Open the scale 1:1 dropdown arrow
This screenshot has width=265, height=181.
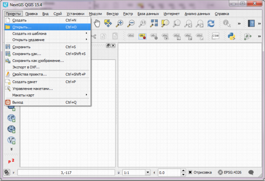[148, 172]
